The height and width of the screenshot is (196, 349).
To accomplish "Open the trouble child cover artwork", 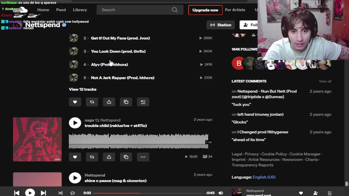I will click(x=37, y=139).
